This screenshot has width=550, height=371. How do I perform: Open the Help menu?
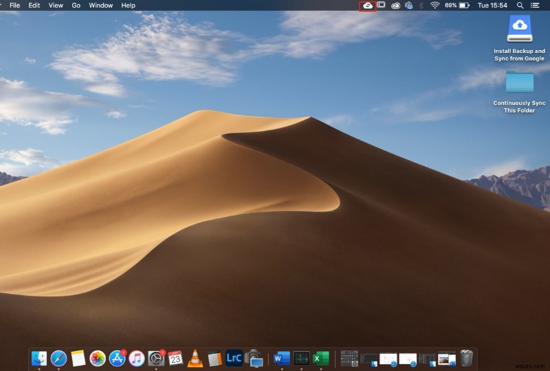pyautogui.click(x=128, y=5)
